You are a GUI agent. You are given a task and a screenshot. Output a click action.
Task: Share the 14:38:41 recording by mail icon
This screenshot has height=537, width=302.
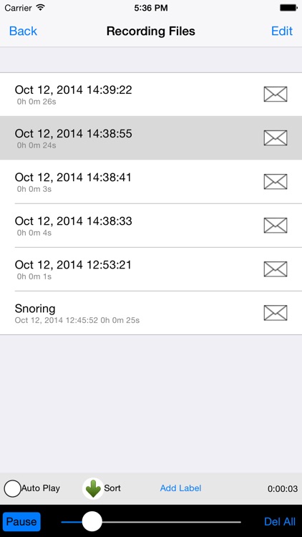click(276, 182)
